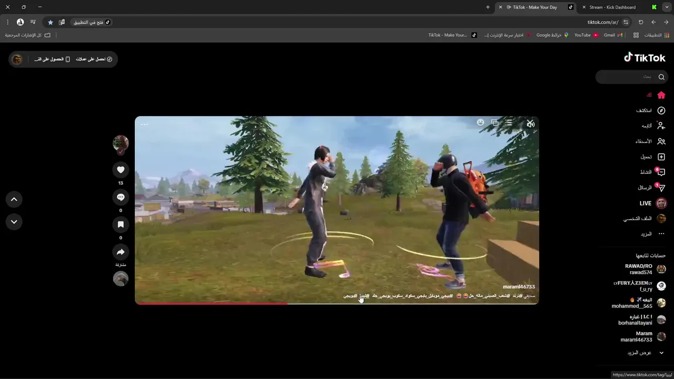
Task: Open the creator avatar beside the video
Action: coord(121,143)
